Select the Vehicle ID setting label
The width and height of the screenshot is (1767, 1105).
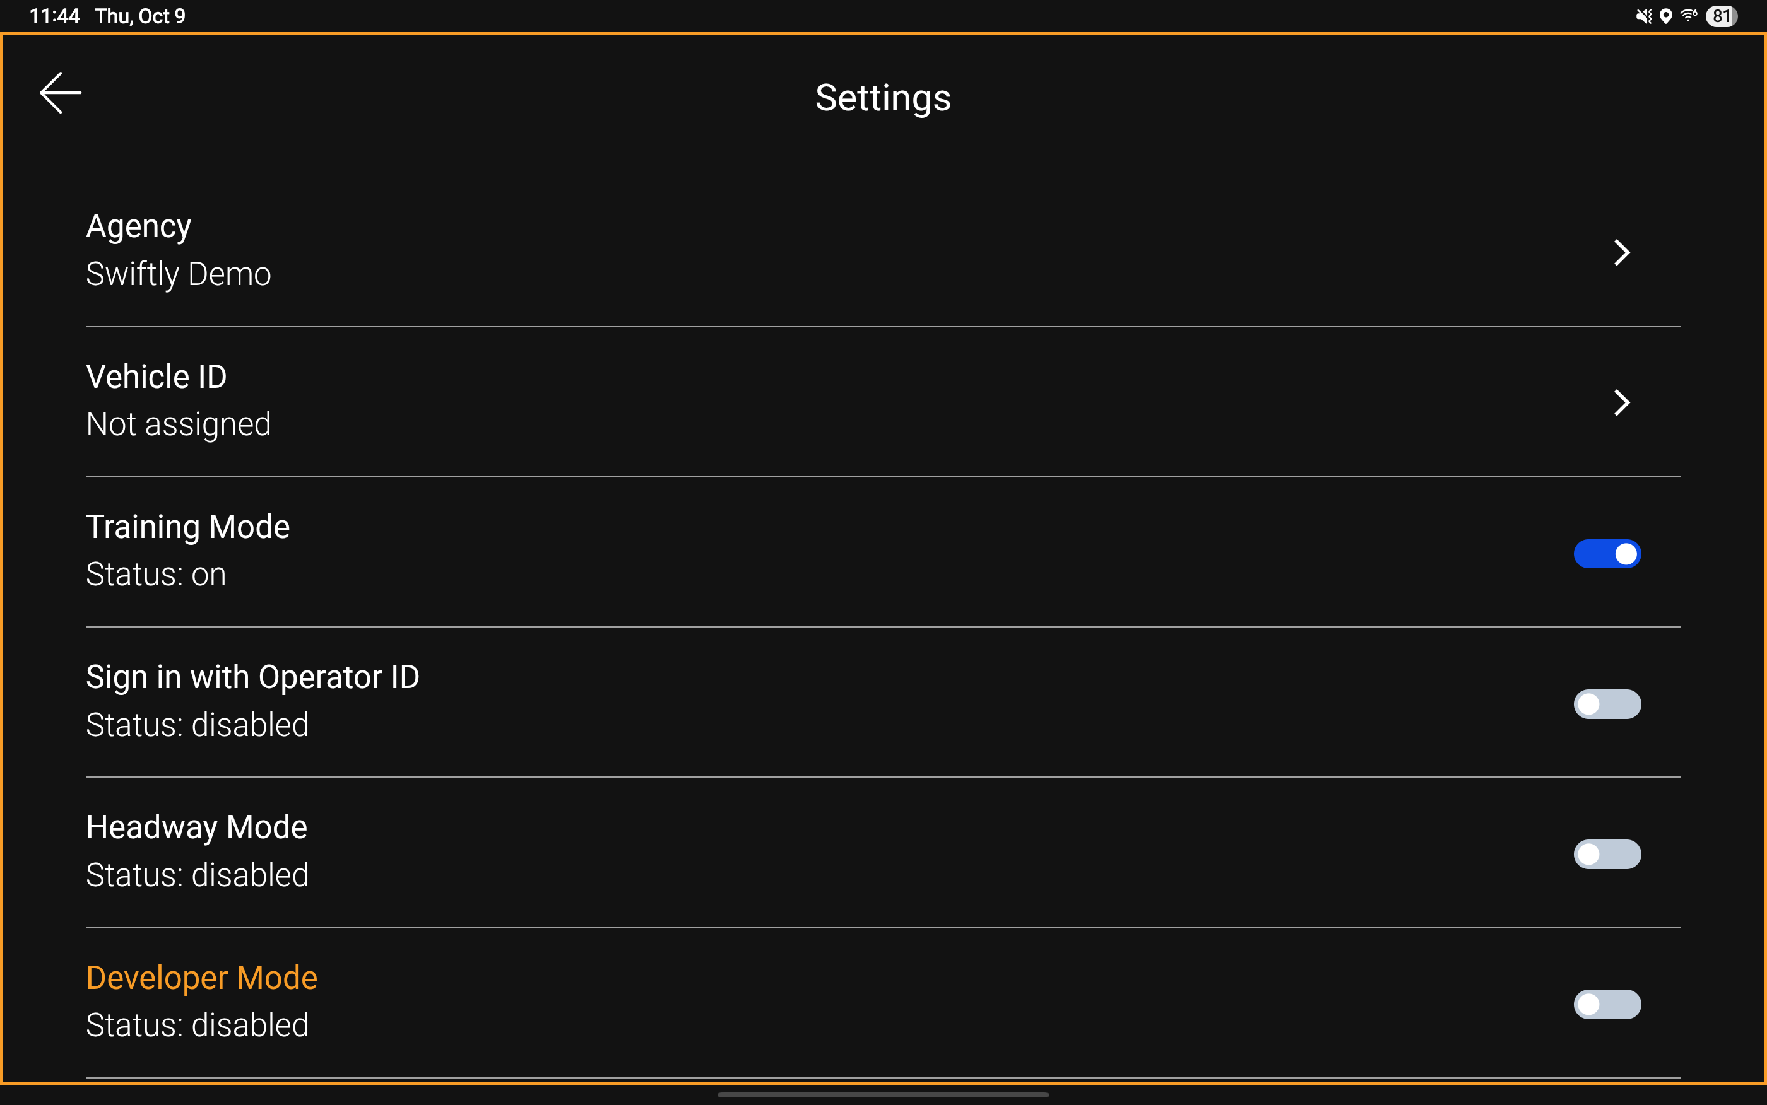point(157,377)
